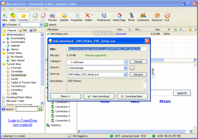198x139 pixels.
Task: Click the green Search go arrow in toolbar
Action: [x=46, y=25]
